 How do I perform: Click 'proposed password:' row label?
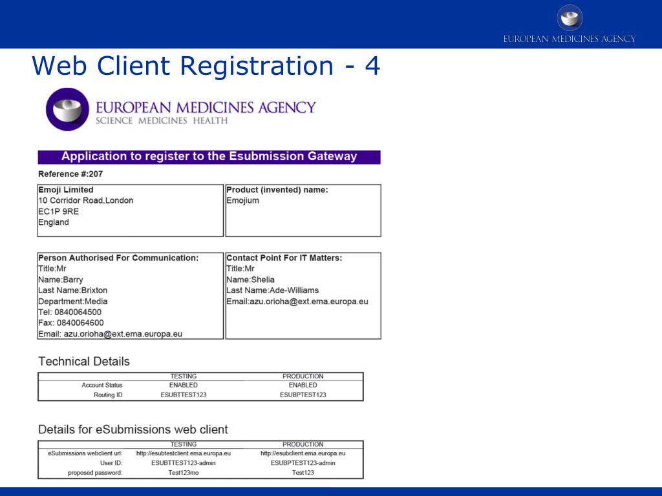[x=95, y=473]
